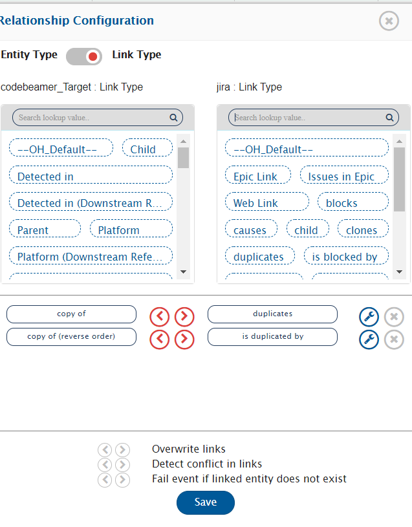Enable right direction for Fail event option
The height and width of the screenshot is (527, 412).
coord(122,479)
